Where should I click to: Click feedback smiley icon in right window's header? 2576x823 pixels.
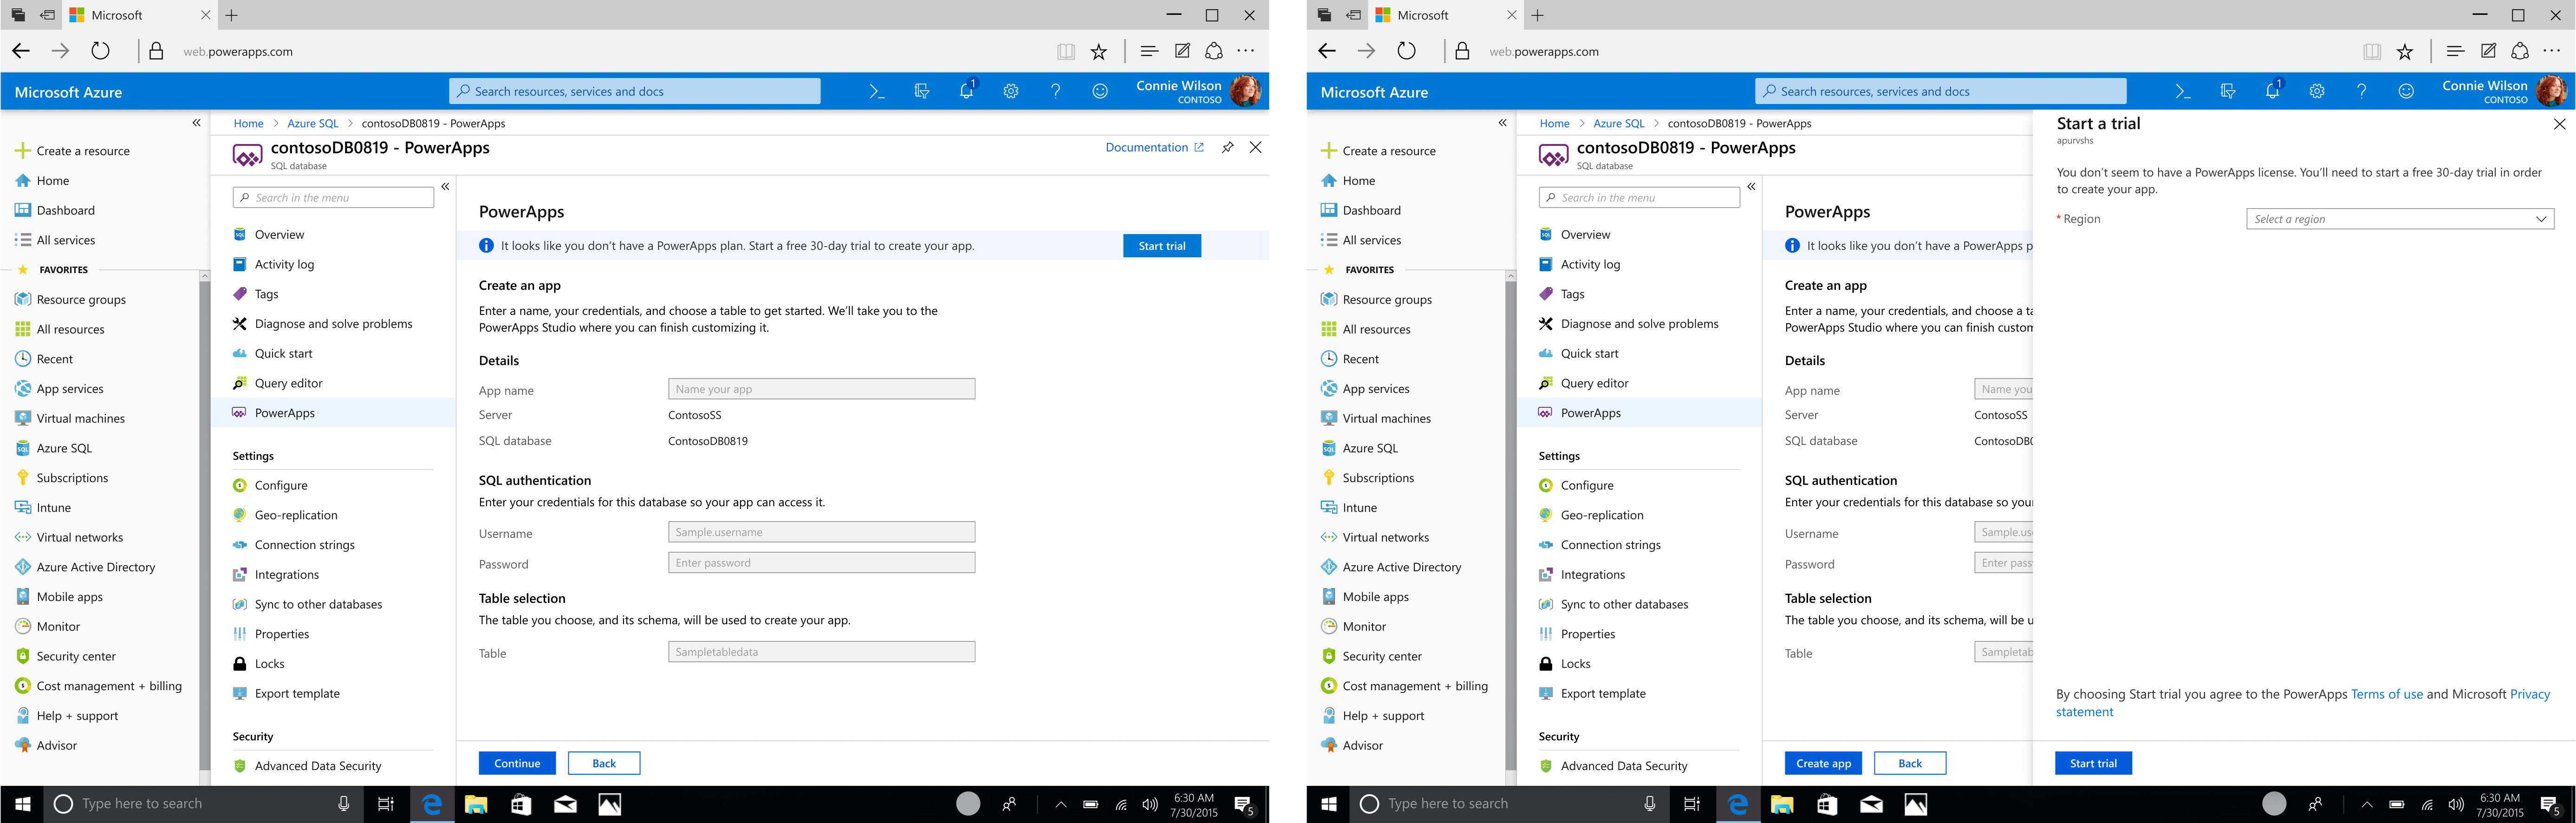2405,91
